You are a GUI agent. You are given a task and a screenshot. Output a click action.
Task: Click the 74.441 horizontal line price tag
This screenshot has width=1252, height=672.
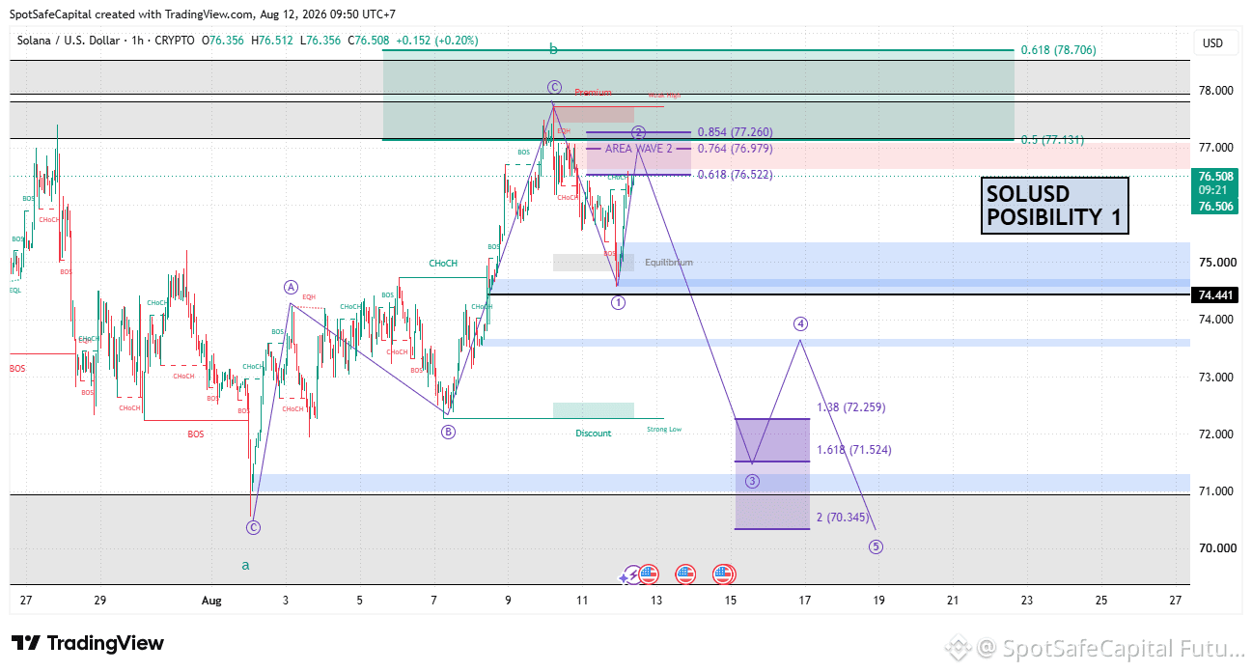point(1214,294)
